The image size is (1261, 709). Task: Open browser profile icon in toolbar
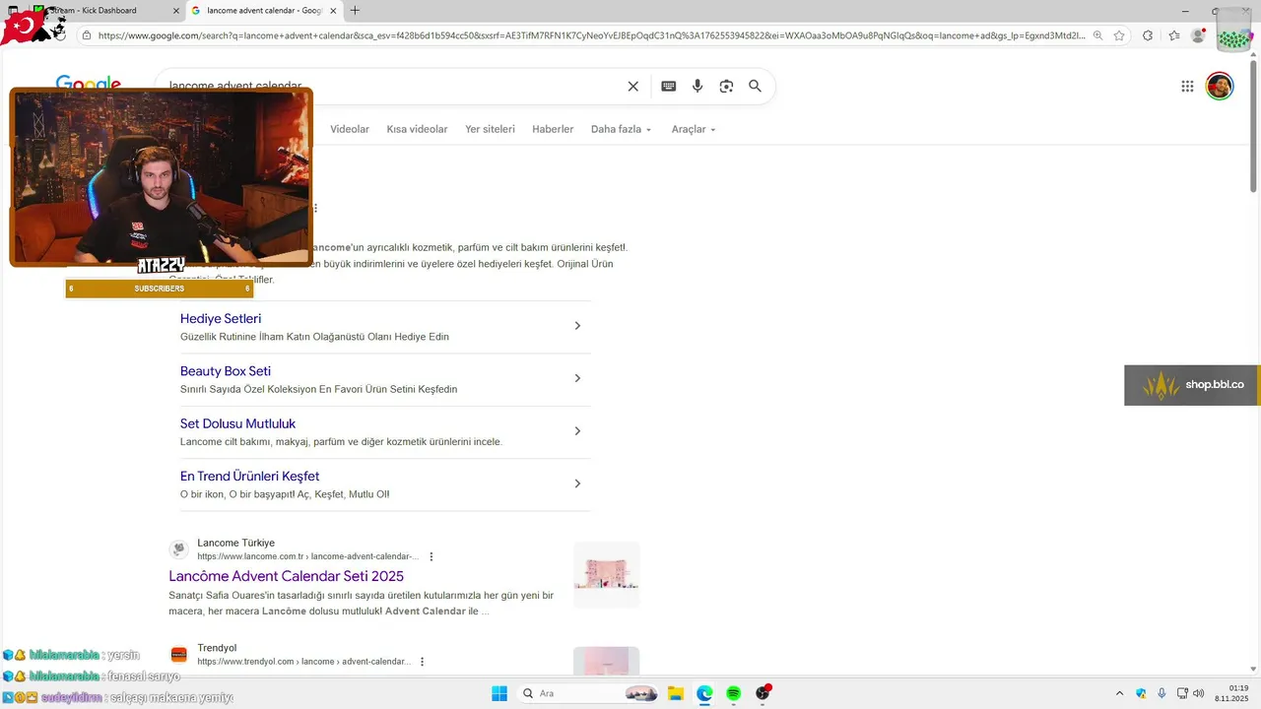point(1198,35)
